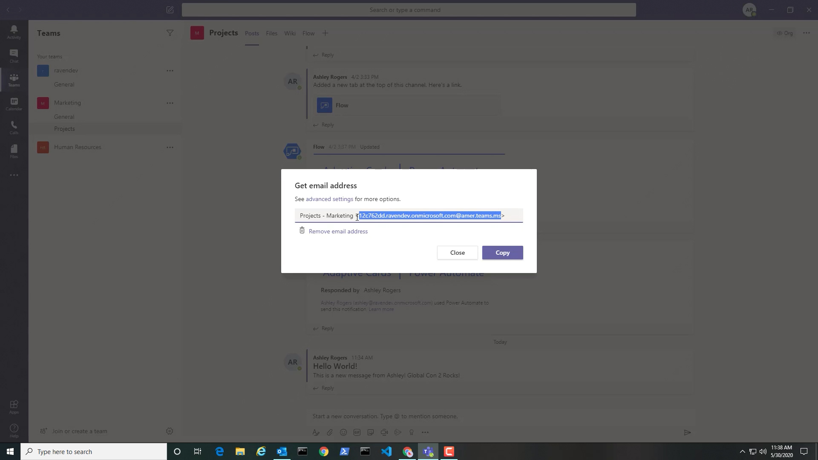Switch to Flow tab

(308, 33)
